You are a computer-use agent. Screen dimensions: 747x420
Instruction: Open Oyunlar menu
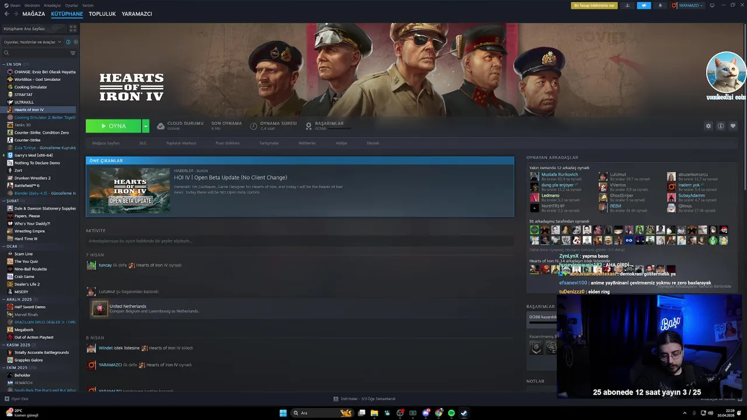[71, 5]
